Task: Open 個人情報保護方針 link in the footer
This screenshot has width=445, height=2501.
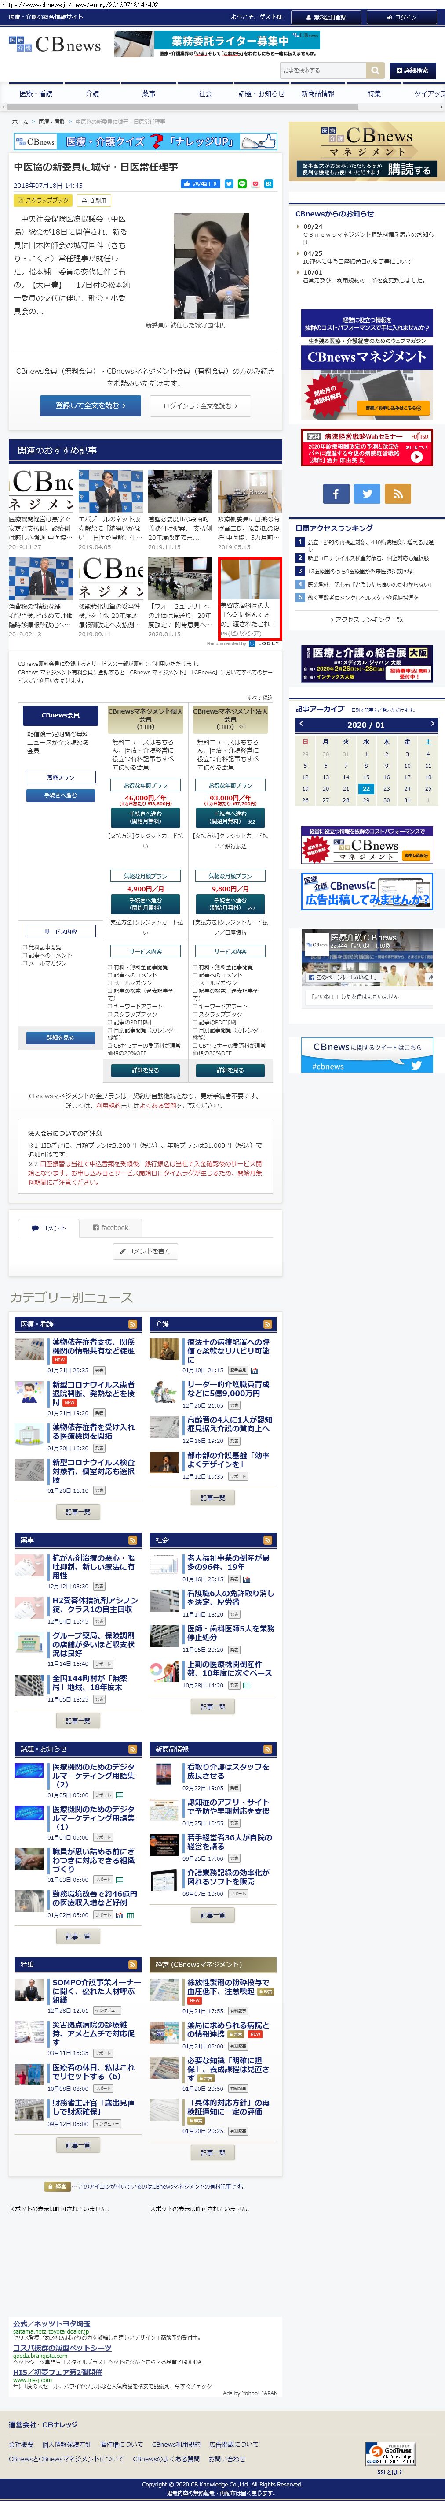Action: (67, 2444)
